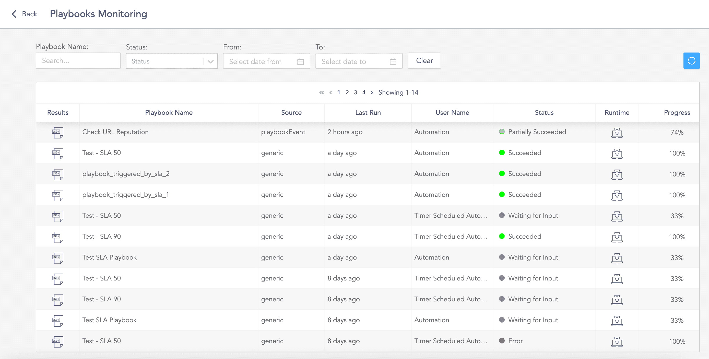709x359 pixels.
Task: Click the Playbook Name search field
Action: click(x=78, y=60)
